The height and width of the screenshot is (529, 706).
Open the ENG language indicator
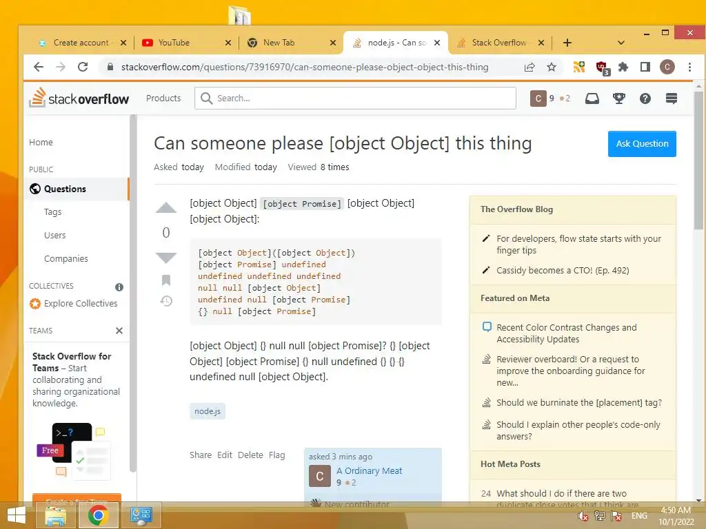[639, 516]
